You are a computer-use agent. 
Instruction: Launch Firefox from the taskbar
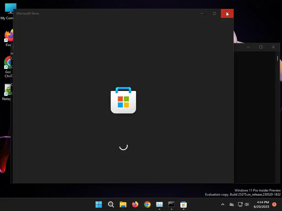tap(135, 204)
